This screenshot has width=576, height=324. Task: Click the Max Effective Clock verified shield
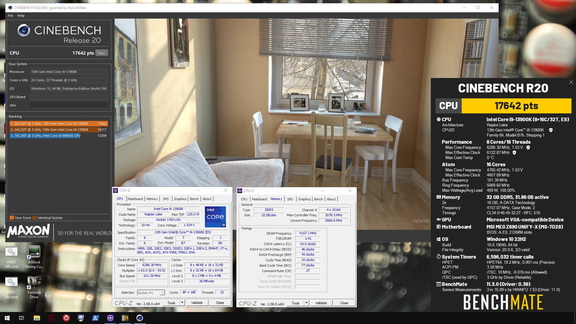[514, 152]
